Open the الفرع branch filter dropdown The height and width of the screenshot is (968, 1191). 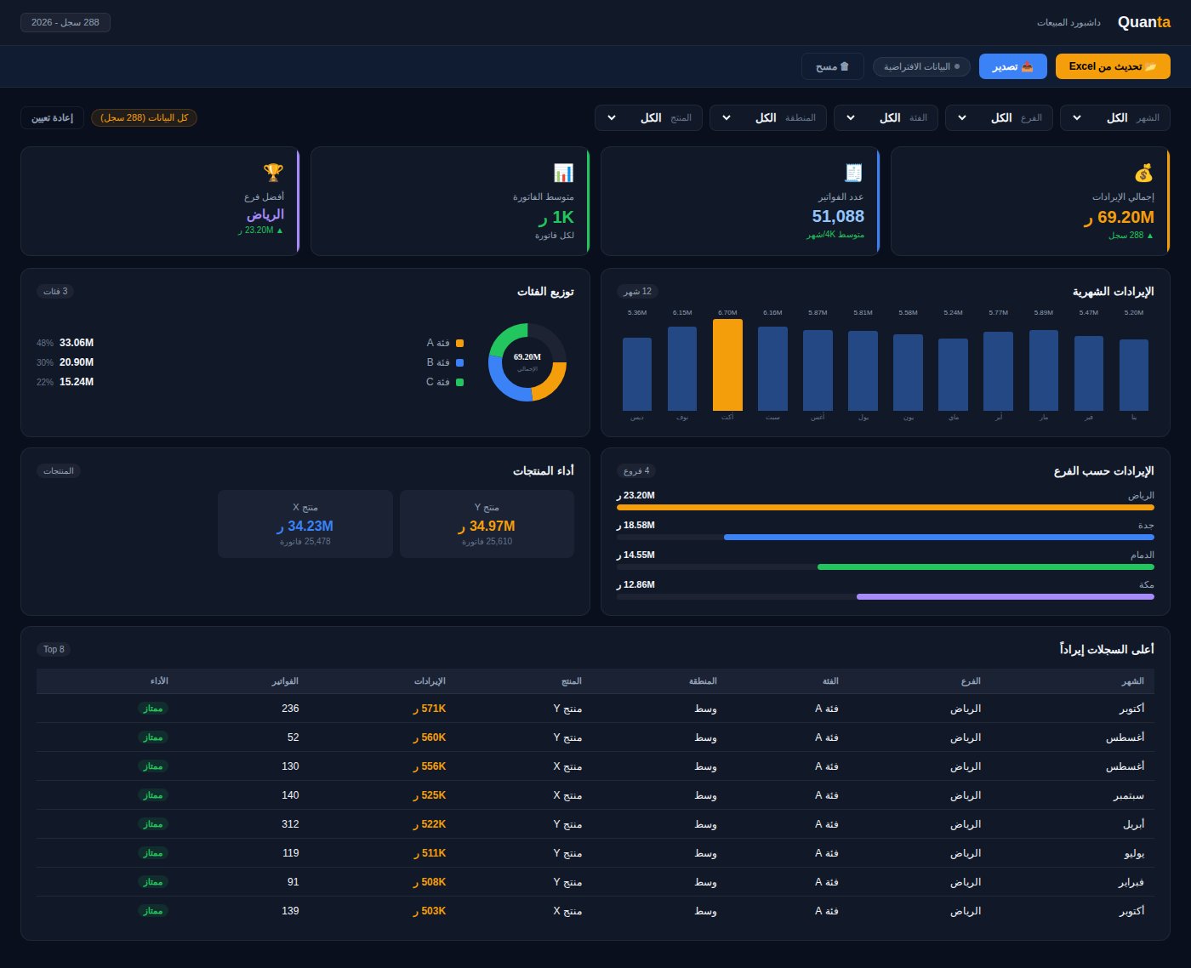(999, 118)
